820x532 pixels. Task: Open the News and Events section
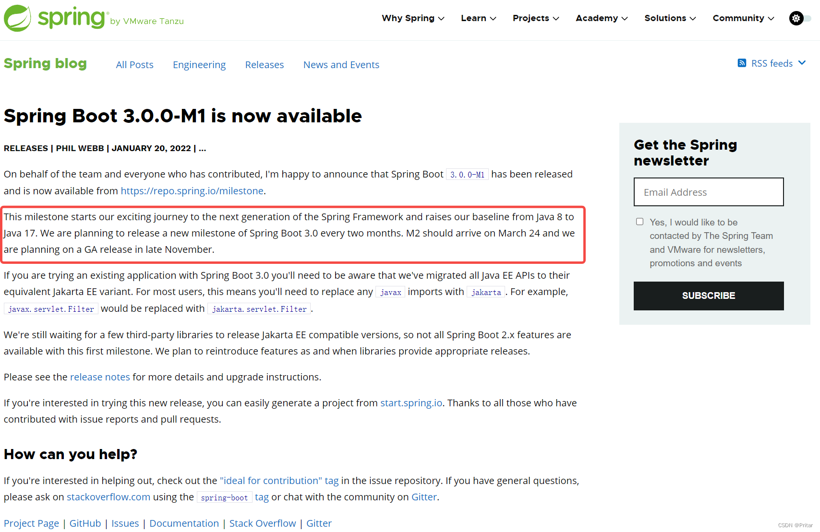(341, 64)
